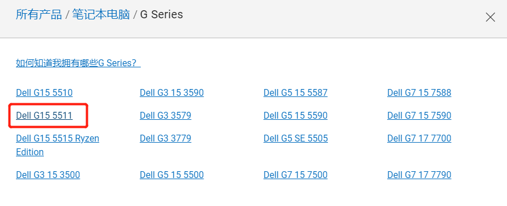
Task: Select Dell G15 5511
Action: [x=44, y=115]
